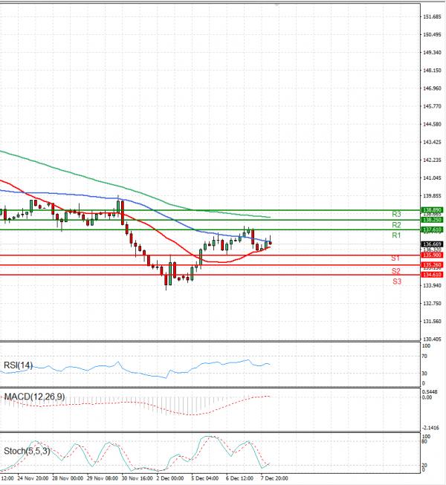Click the 133.940 price axis value
The image size is (446, 485).
tap(432, 285)
